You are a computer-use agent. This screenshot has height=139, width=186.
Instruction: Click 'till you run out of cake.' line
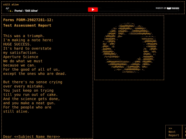pos(30,95)
